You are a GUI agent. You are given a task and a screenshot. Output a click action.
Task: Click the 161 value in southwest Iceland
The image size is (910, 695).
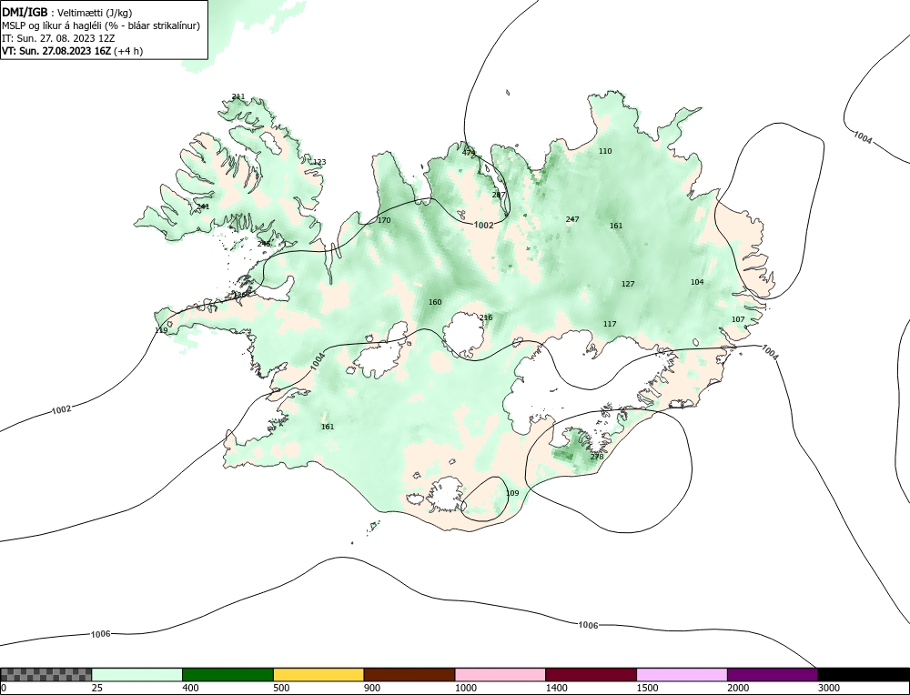(328, 427)
